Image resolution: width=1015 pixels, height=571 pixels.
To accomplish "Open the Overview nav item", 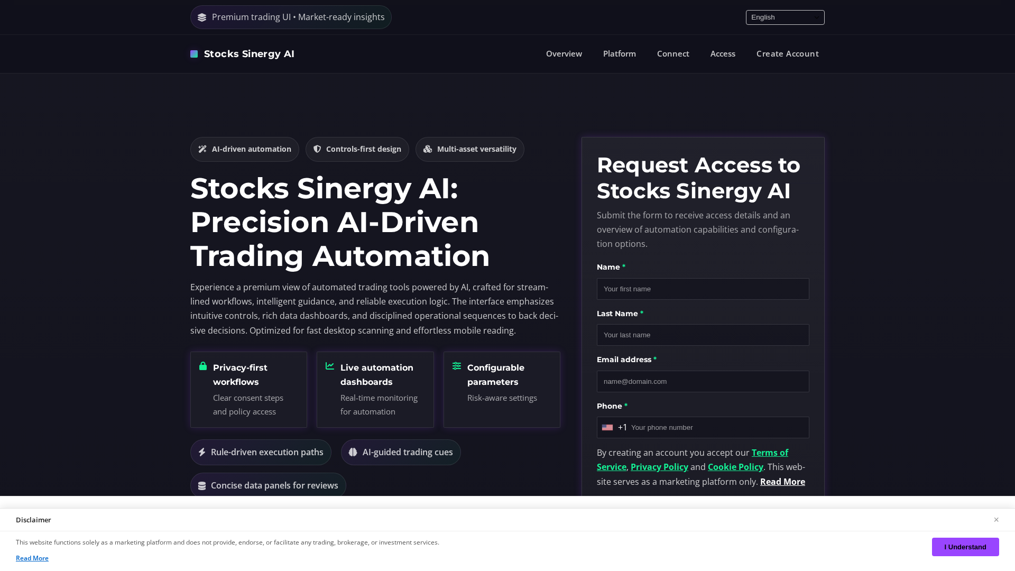I will (x=564, y=54).
